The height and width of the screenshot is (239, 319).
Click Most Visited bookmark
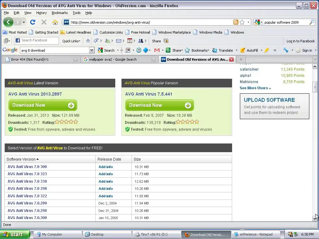(x=15, y=32)
